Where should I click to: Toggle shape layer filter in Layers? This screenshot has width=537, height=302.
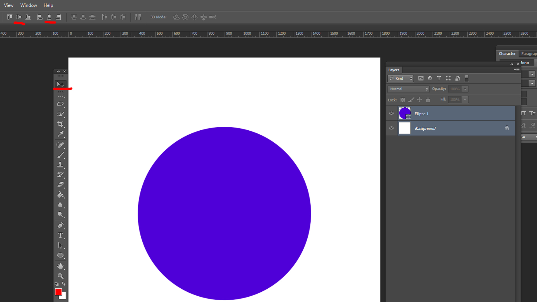(448, 78)
